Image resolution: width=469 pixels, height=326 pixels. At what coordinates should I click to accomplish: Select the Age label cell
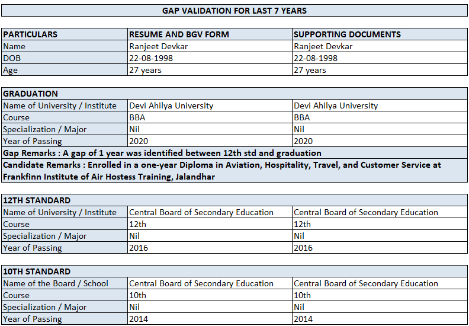[x=64, y=70]
